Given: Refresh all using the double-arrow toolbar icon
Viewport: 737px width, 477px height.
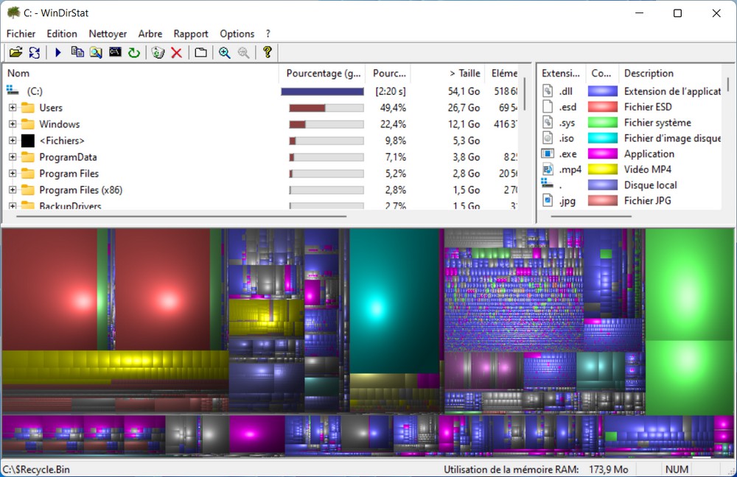Looking at the screenshot, I should coord(35,52).
